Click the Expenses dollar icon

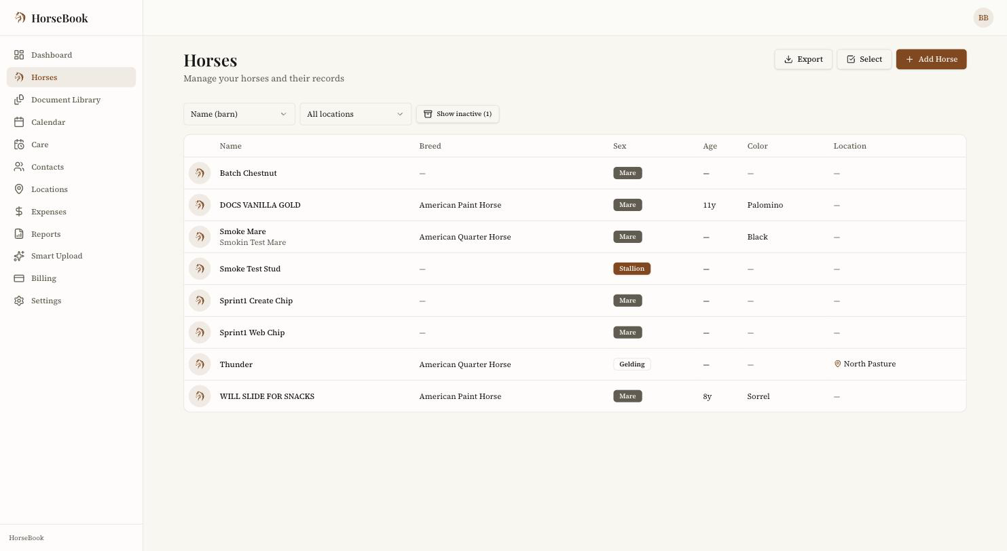[x=19, y=212]
